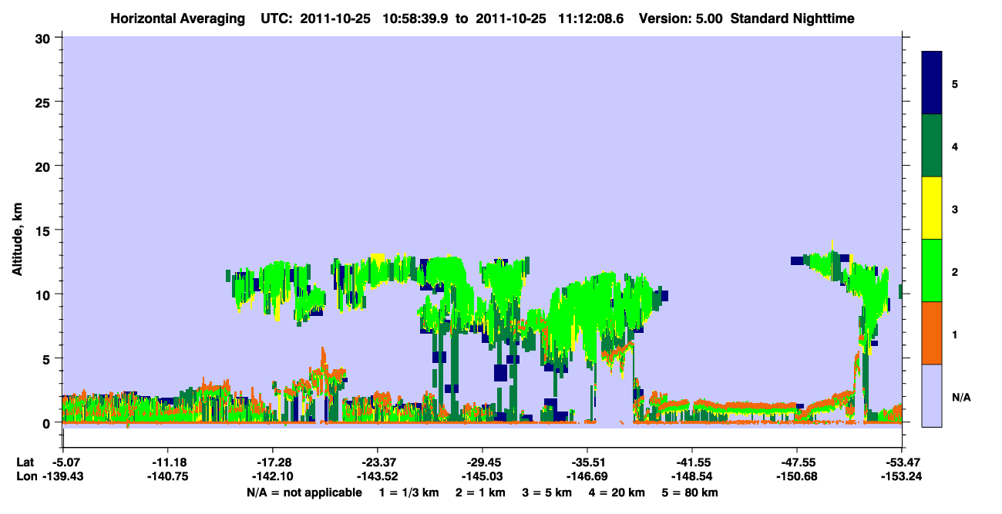
Task: Click the 'Version: 5.00 Standard Nighttime' text
Action: tap(747, 18)
